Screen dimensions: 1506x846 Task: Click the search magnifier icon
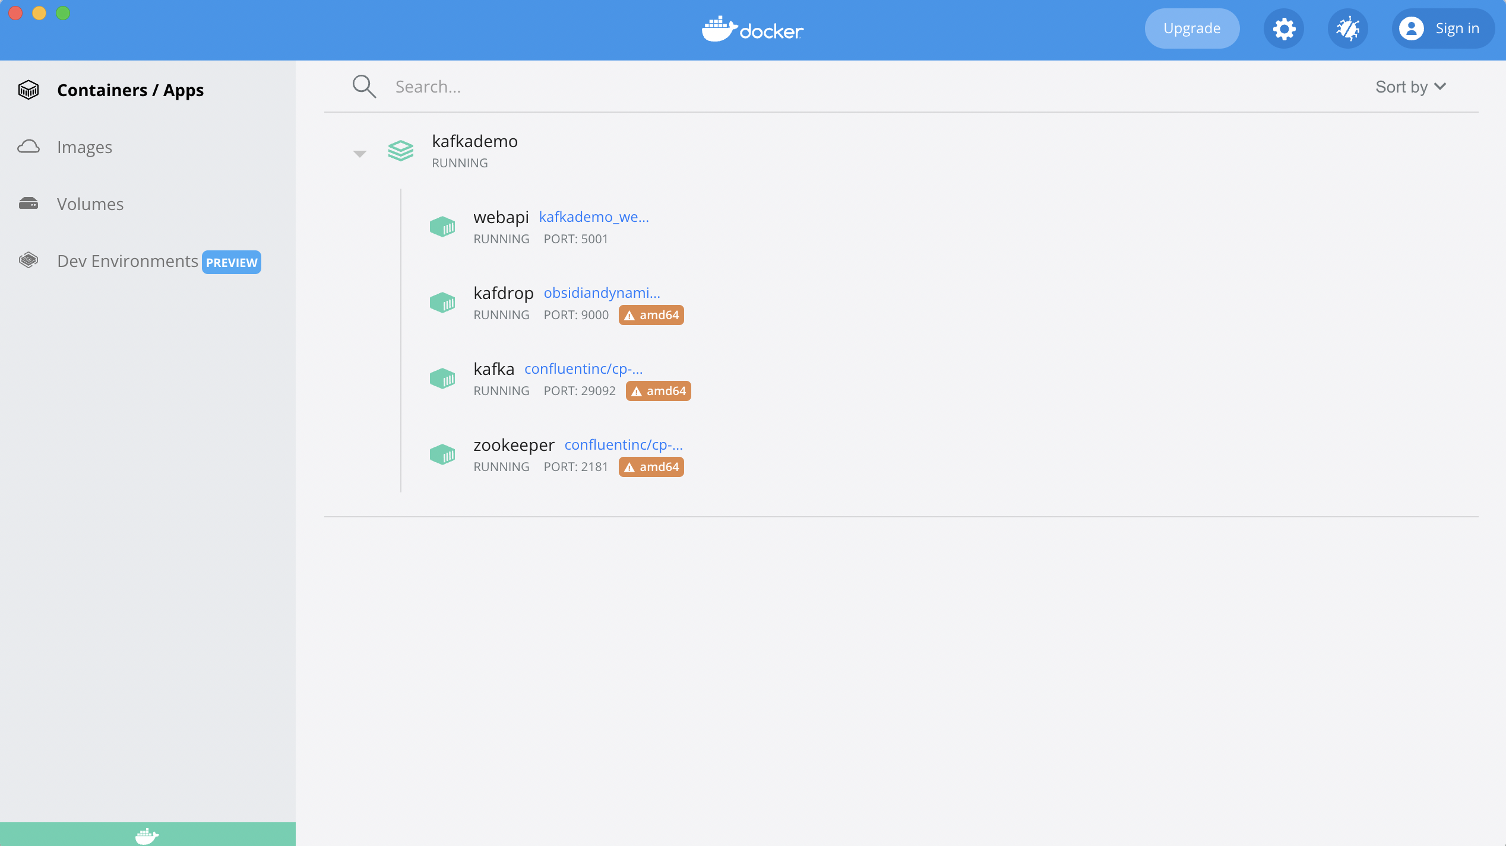[x=364, y=87]
